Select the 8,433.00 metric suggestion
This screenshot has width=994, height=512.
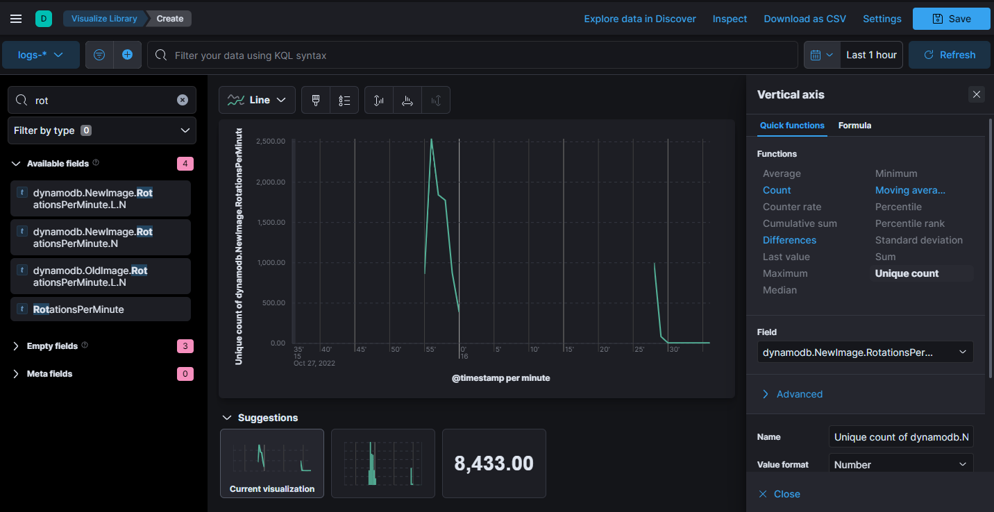tap(494, 463)
